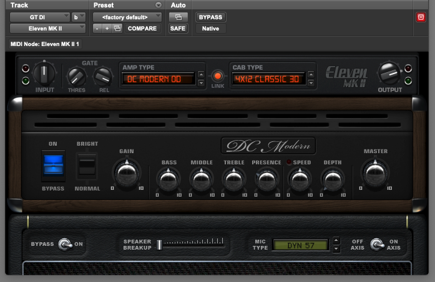
Task: Click the red target button in the header
Action: pyautogui.click(x=421, y=17)
